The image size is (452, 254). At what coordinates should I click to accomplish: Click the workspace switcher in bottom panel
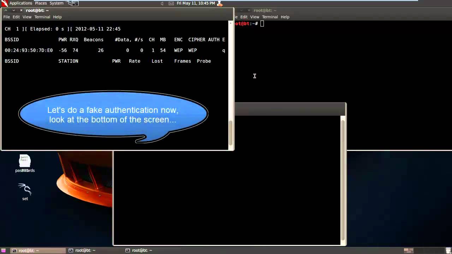pyautogui.click(x=423, y=250)
